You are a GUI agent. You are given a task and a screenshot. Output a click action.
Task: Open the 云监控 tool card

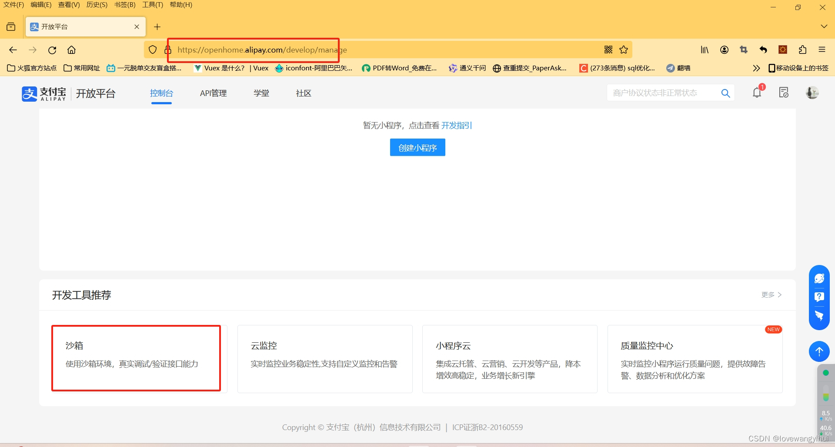point(325,359)
